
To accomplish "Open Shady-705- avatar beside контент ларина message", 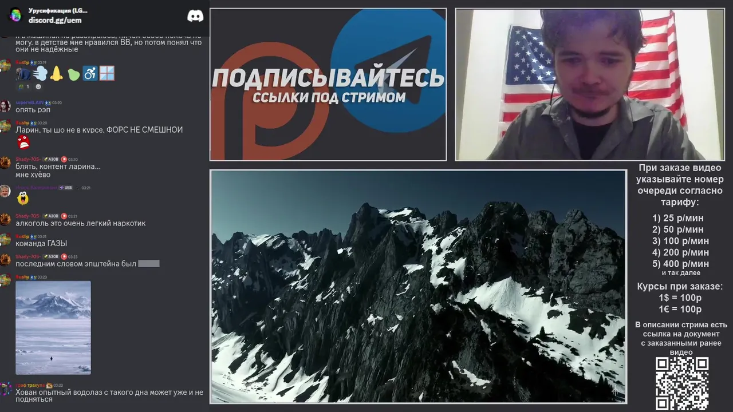I will click(5, 163).
